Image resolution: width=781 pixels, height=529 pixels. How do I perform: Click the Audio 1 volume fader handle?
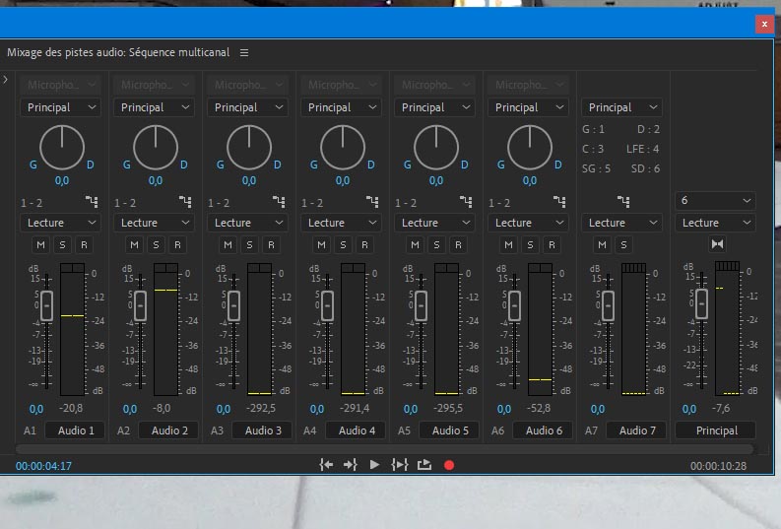47,305
